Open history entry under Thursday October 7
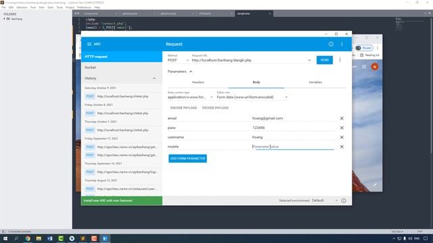This screenshot has width=433, height=243. pos(122,130)
